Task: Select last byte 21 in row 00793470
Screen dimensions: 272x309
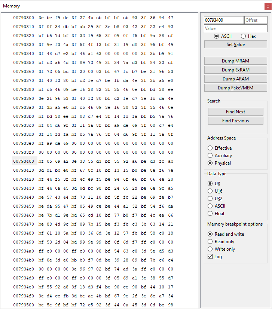Action: point(171,224)
